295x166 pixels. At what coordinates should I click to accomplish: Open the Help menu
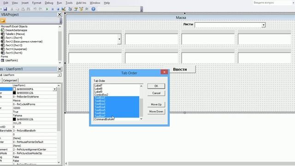coord(107,3)
